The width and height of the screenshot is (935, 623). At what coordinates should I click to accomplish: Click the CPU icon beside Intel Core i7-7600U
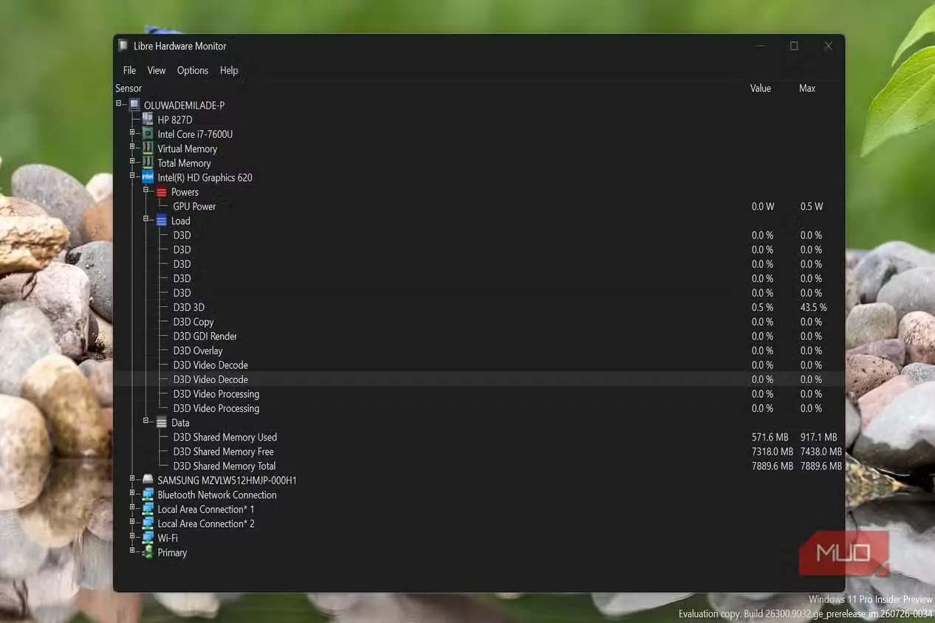coord(148,134)
